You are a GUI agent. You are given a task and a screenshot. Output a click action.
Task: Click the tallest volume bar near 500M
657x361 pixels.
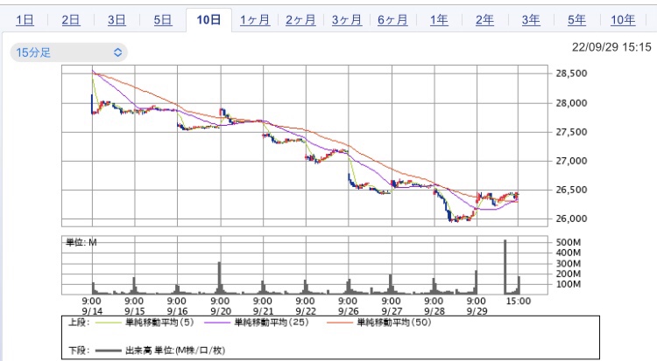(505, 267)
